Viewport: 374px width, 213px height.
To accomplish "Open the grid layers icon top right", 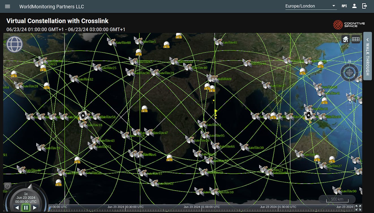I will pos(356,39).
